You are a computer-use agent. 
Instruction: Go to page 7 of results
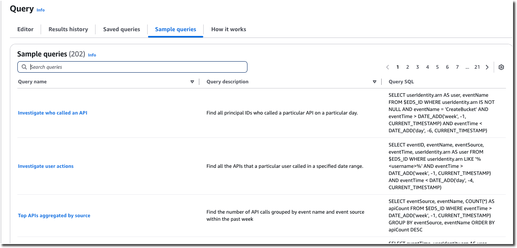tap(457, 67)
